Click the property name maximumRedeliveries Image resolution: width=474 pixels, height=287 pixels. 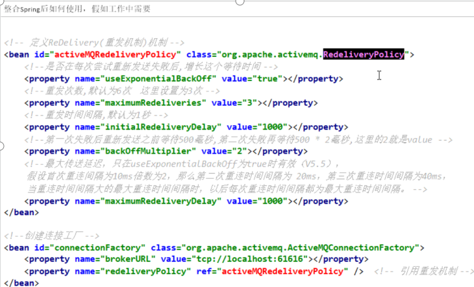(153, 103)
